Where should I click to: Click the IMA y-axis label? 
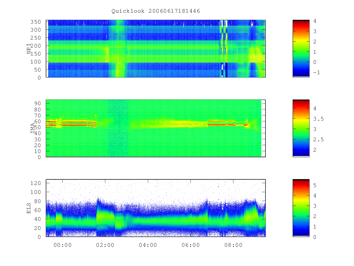point(32,128)
